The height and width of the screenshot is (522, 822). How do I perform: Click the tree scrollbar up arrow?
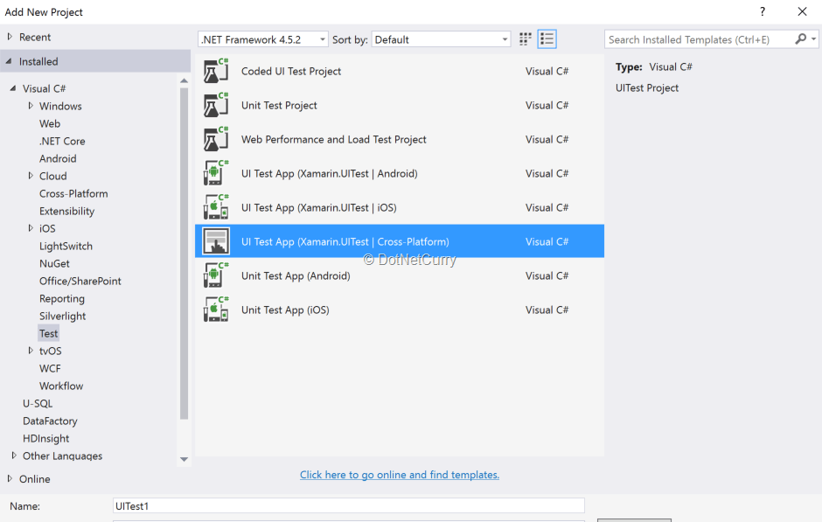184,80
